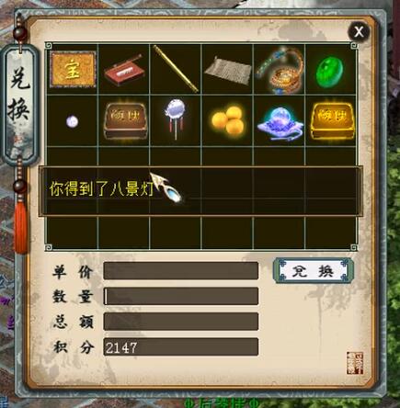The image size is (400, 408).
Task: Click the 兑换 exchange button
Action: [314, 270]
